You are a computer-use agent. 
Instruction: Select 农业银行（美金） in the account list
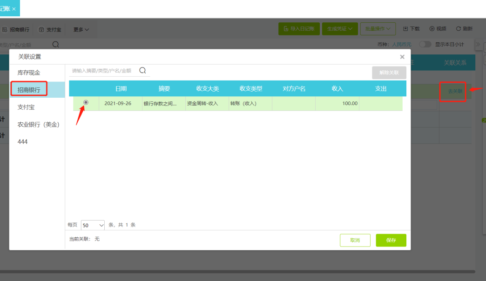(x=37, y=125)
